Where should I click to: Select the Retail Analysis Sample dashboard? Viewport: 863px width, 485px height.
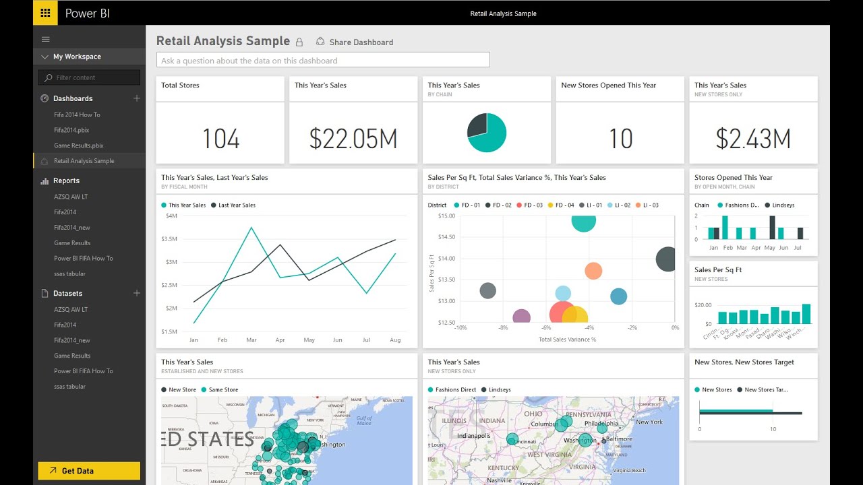coord(84,161)
